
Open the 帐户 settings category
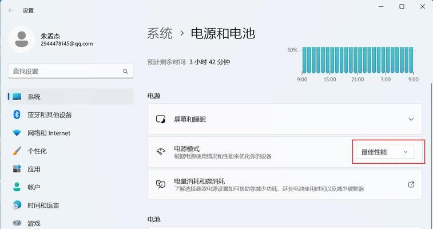pyautogui.click(x=71, y=187)
